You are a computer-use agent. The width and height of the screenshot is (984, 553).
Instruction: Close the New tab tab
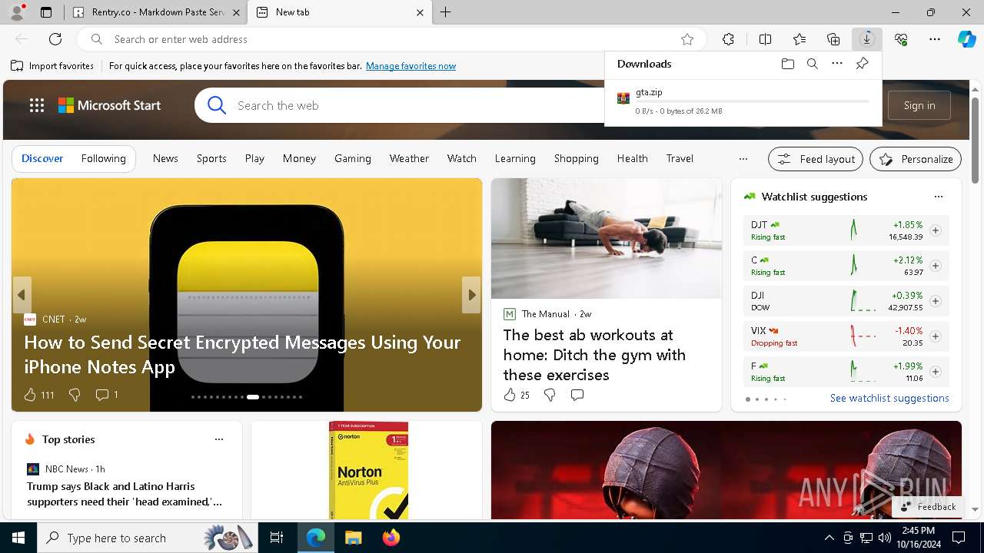[420, 12]
